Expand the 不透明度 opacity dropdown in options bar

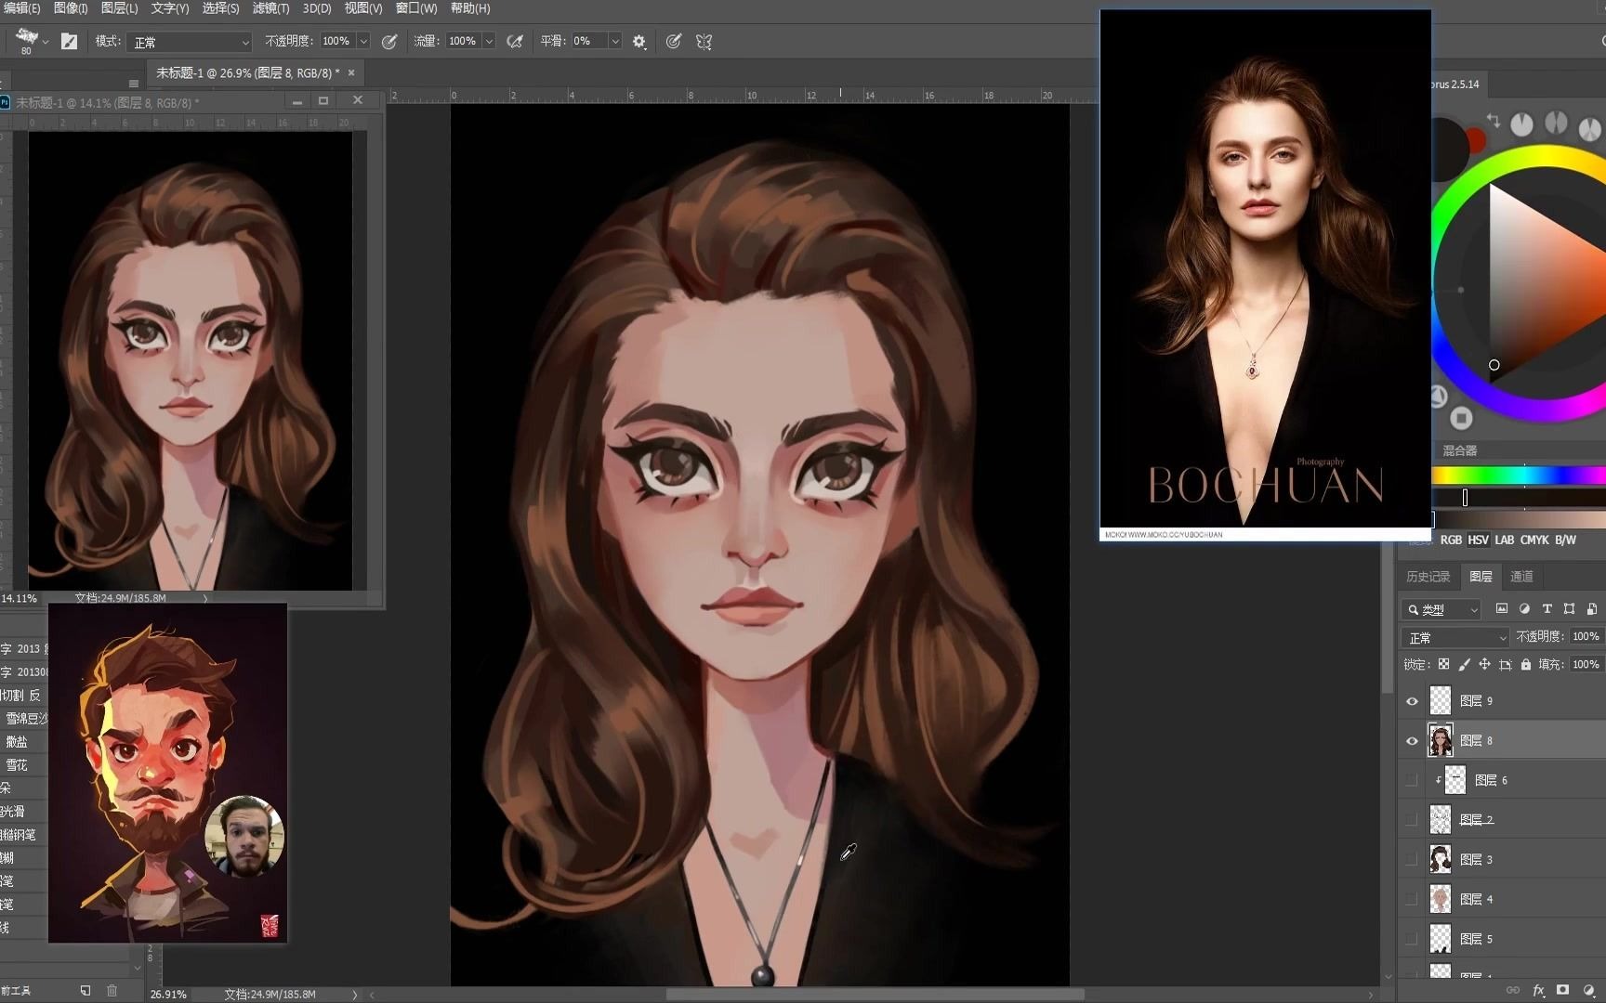pos(363,41)
